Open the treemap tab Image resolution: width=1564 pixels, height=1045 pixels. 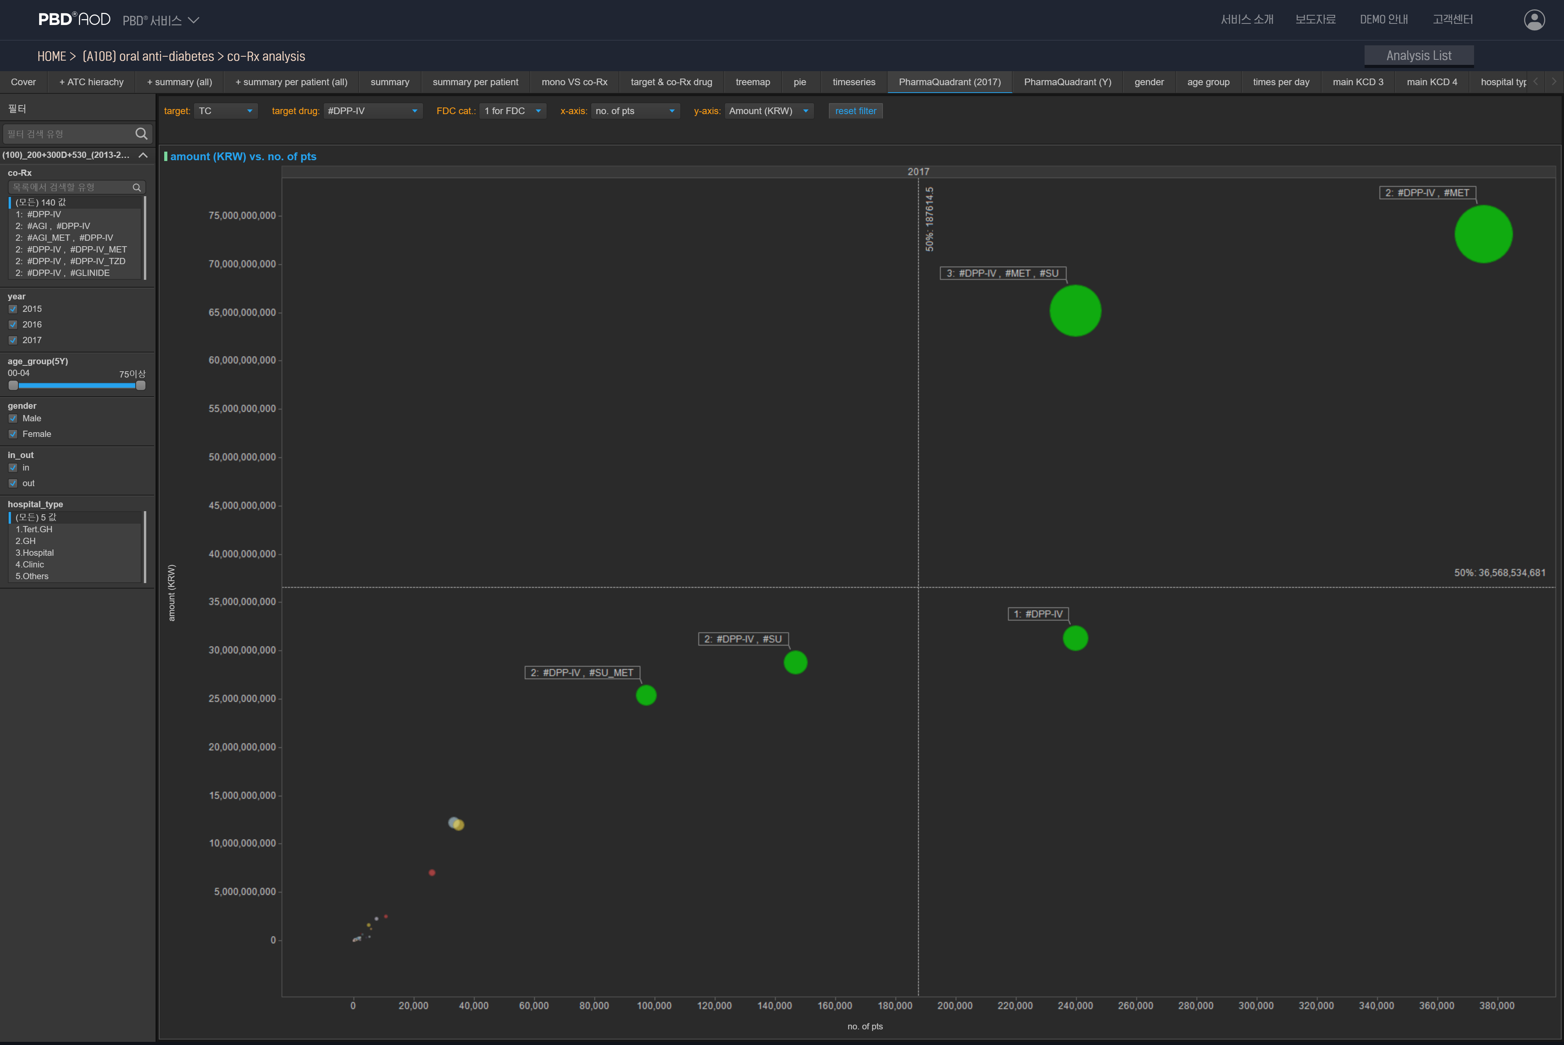753,82
